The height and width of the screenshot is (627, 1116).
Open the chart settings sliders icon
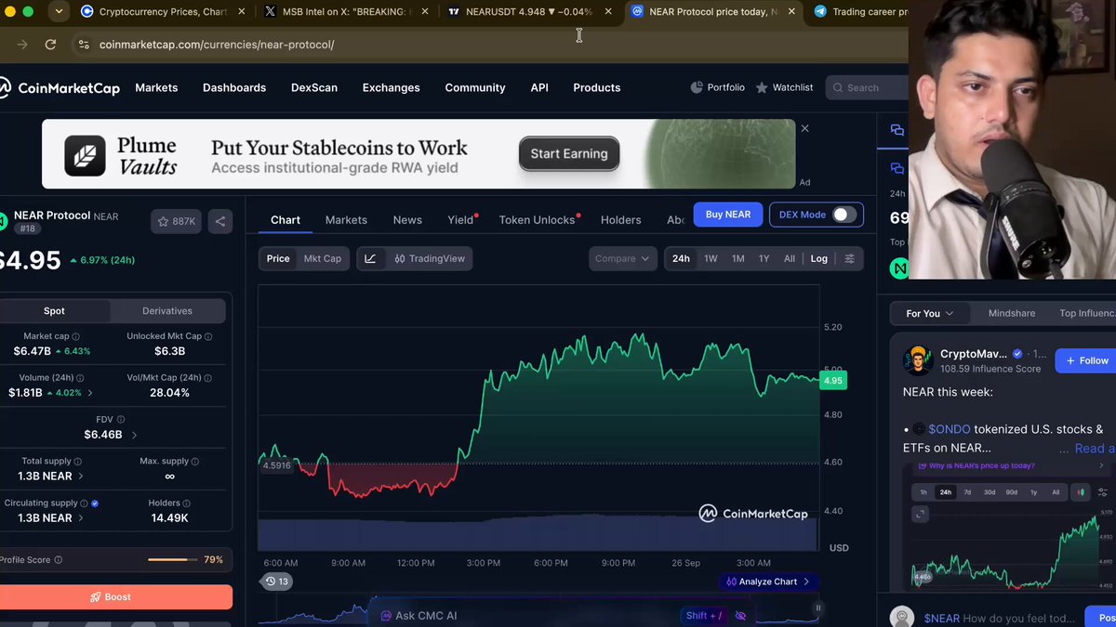point(849,258)
